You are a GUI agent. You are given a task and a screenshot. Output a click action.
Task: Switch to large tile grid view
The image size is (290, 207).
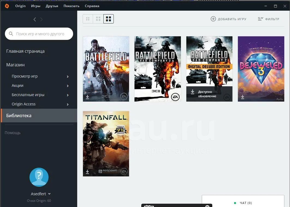(x=109, y=19)
